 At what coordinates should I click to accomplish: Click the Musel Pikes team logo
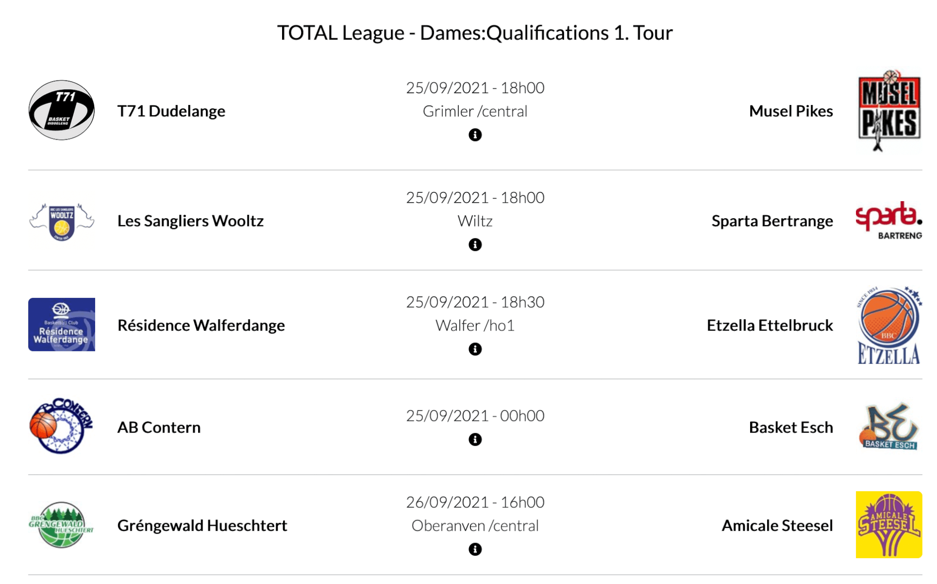(x=889, y=110)
